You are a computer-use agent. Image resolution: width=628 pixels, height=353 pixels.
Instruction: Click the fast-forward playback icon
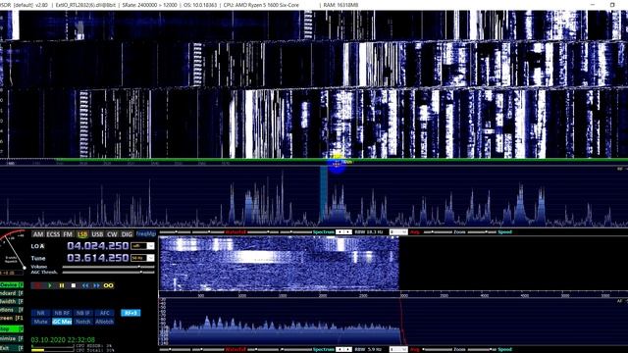click(96, 285)
